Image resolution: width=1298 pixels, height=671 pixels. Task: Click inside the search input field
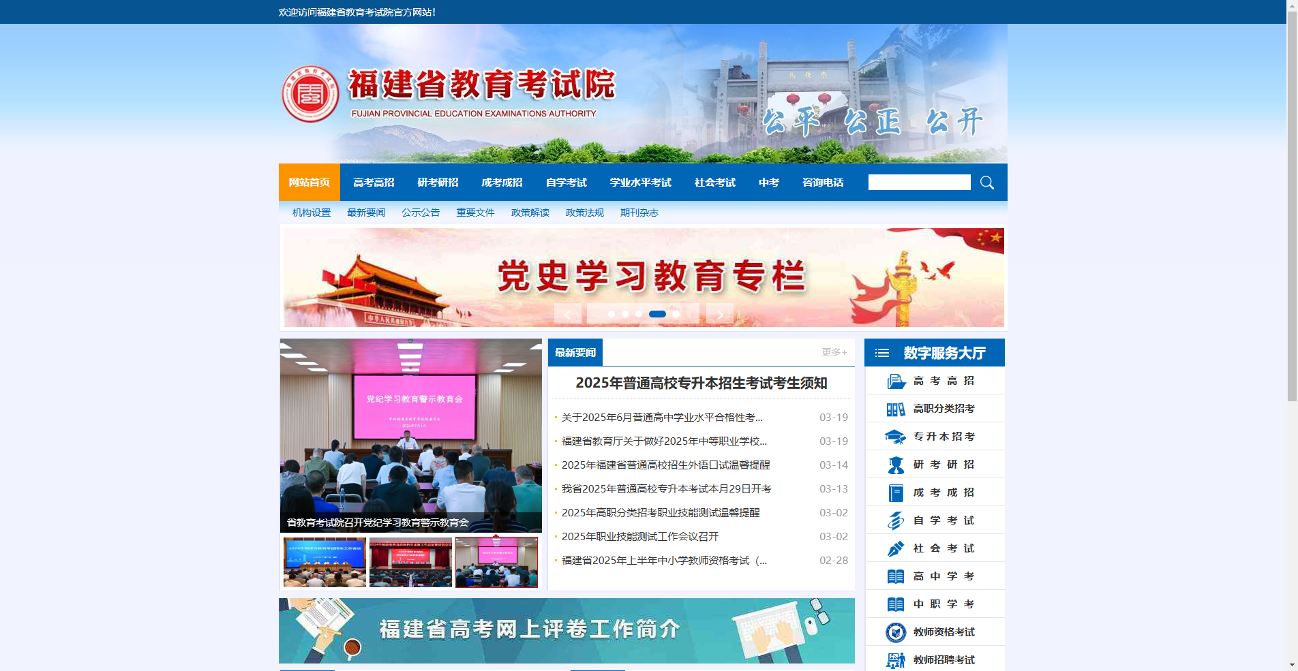tap(919, 182)
